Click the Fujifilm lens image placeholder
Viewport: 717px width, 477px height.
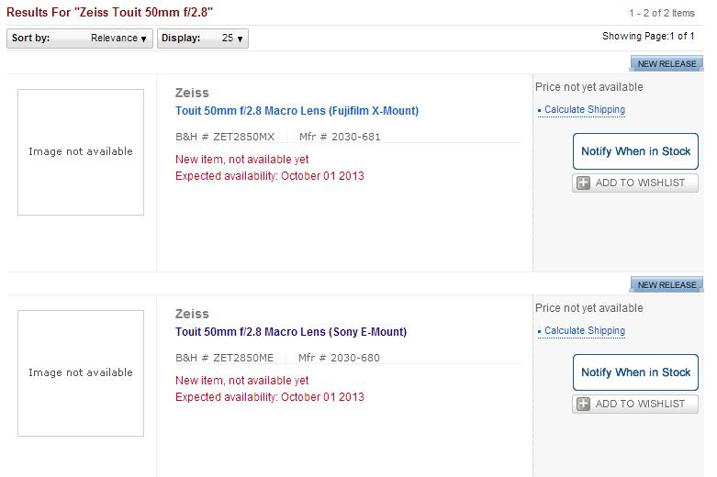tap(81, 152)
